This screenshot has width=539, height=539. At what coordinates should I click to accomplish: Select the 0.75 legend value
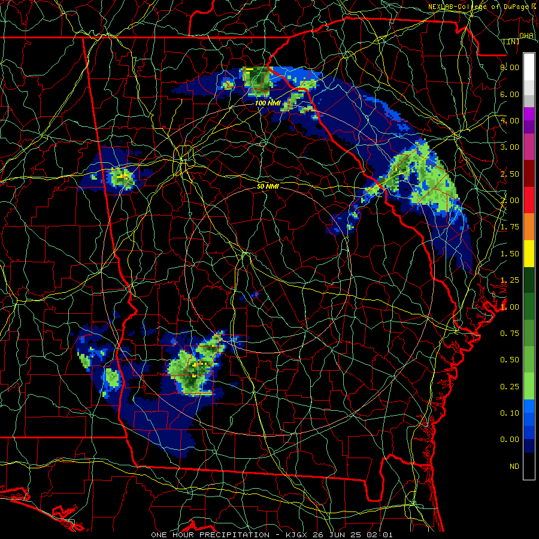[510, 333]
